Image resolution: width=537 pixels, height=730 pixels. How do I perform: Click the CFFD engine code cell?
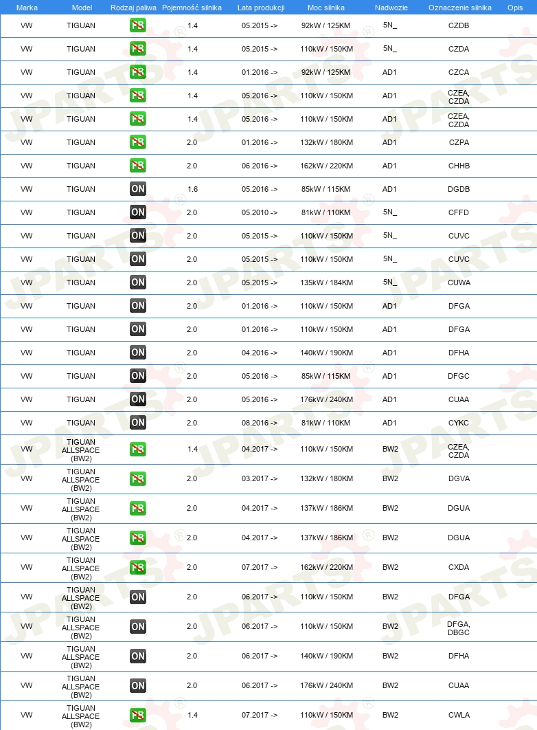[459, 212]
